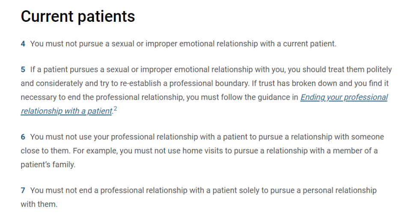The image size is (411, 218).
Task: Click the "Current patients" heading
Action: (x=78, y=17)
